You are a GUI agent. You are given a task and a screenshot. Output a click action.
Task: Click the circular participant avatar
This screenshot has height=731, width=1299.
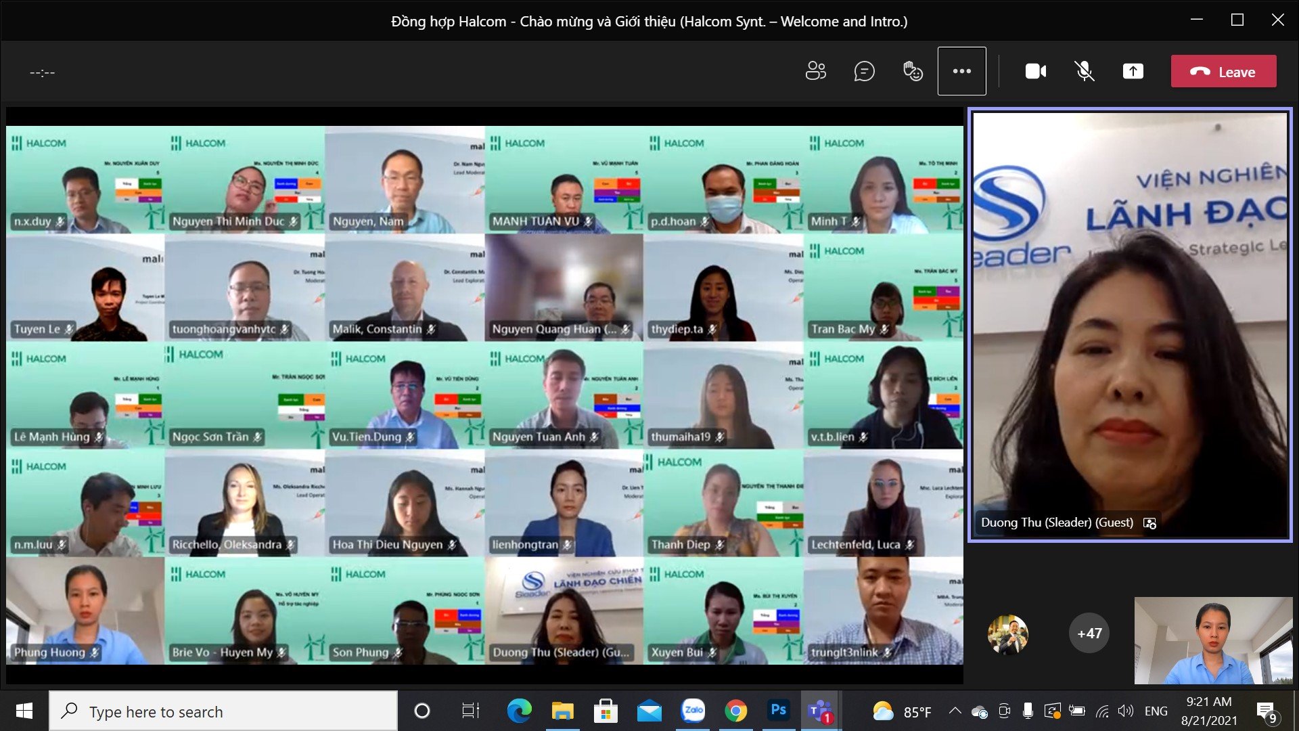[1007, 634]
